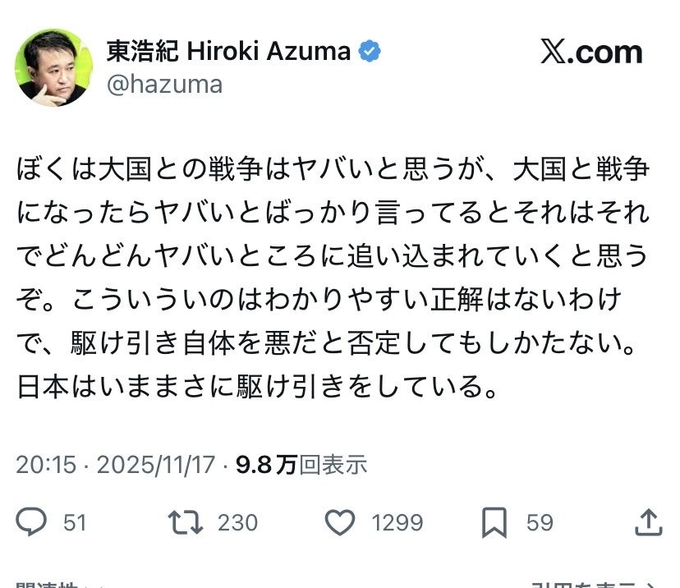Click the reply count 51
The image size is (680, 588).
(x=75, y=522)
